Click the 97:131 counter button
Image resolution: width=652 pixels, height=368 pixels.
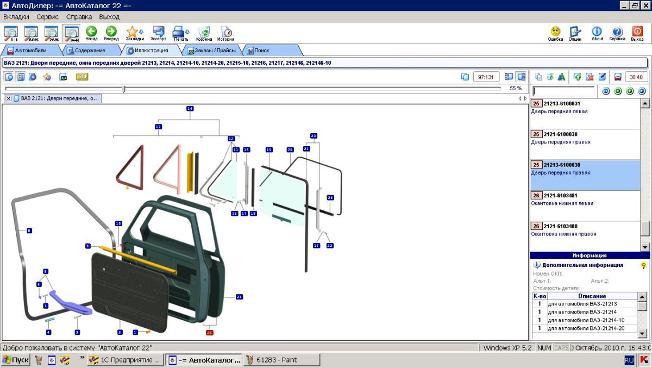(486, 77)
